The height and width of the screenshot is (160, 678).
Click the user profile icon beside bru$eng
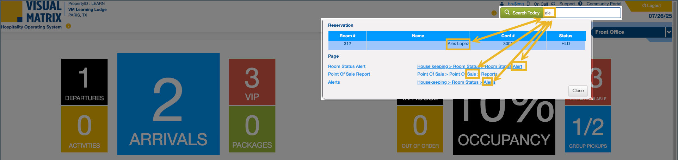pyautogui.click(x=502, y=4)
